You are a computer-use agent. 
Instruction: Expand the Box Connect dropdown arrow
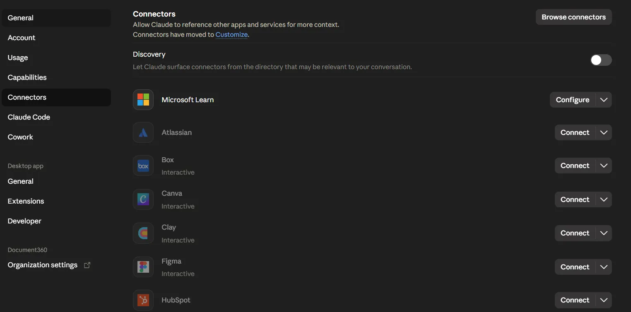(x=604, y=166)
